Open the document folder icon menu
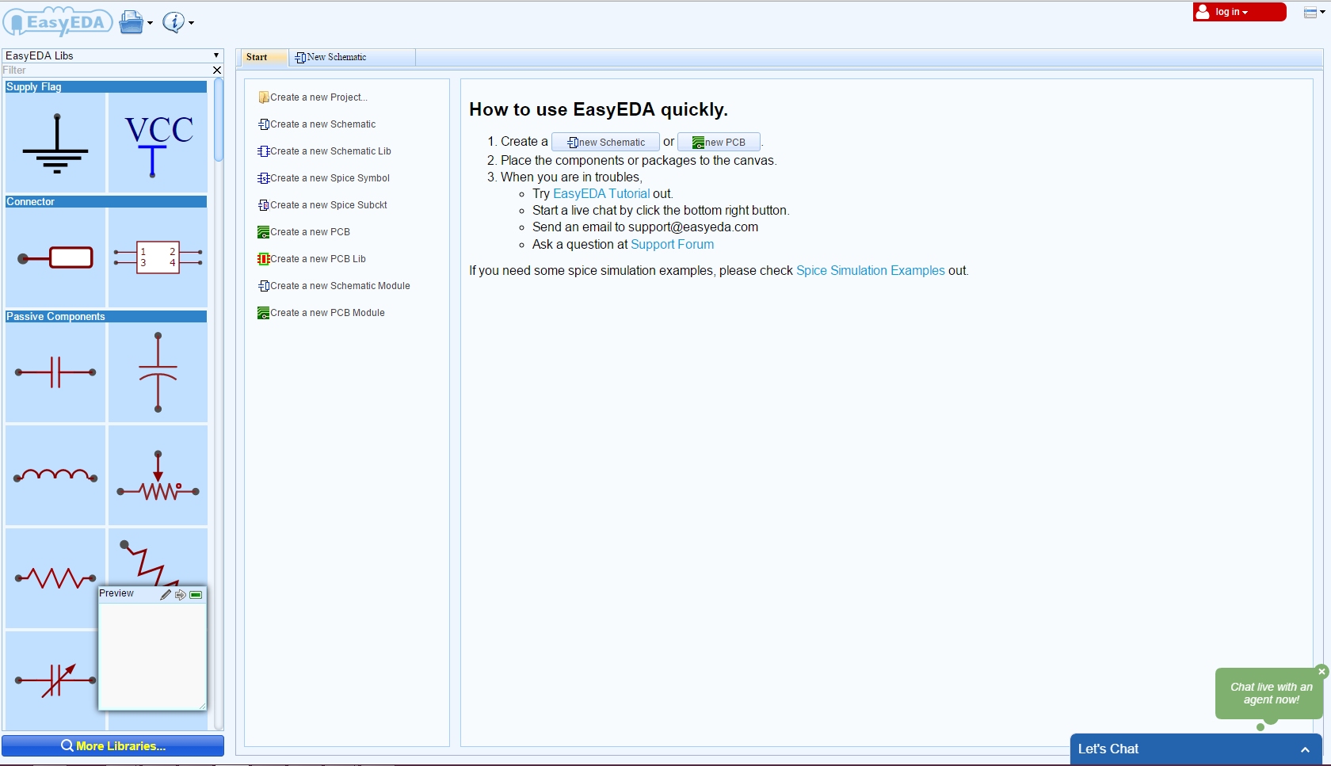The height and width of the screenshot is (766, 1331). click(131, 22)
